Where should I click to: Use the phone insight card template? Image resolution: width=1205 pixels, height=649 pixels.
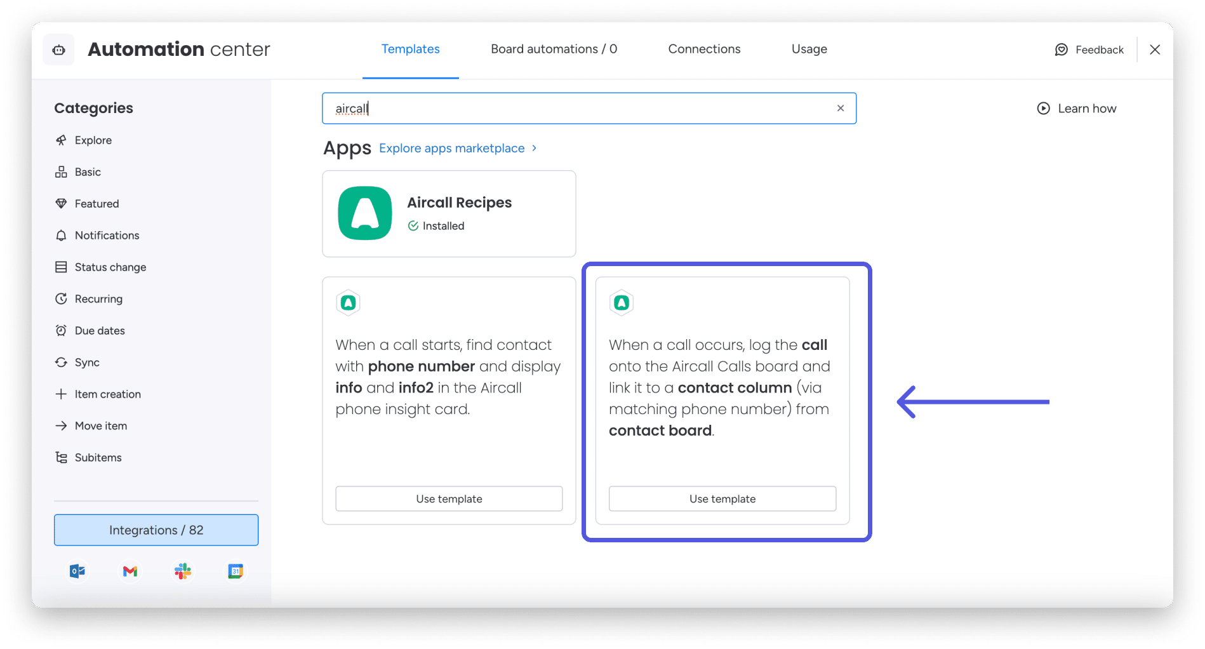[x=449, y=499]
